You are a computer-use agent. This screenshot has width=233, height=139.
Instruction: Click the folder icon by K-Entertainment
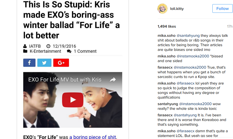click(x=25, y=51)
